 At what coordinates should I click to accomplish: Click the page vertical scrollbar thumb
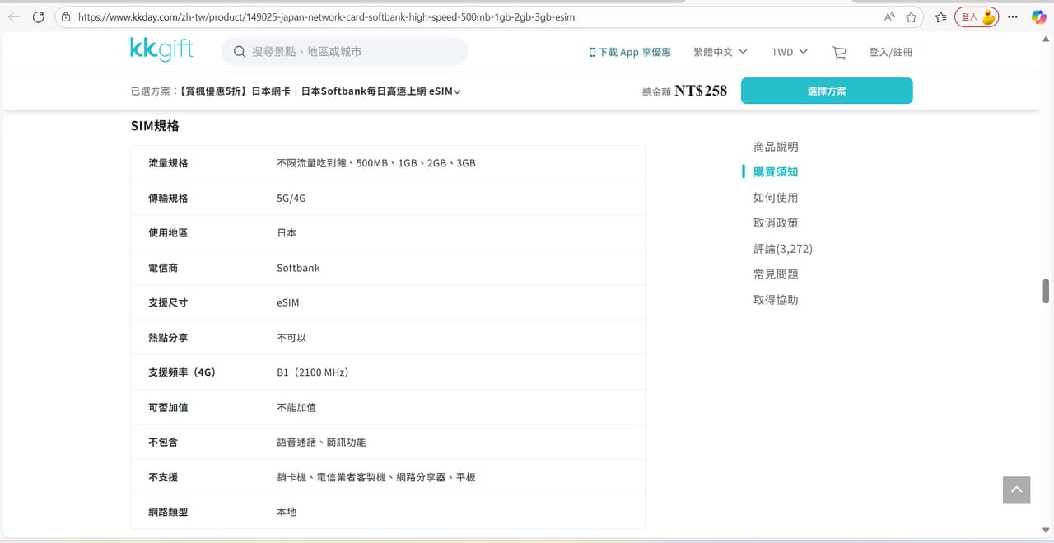pos(1046,291)
